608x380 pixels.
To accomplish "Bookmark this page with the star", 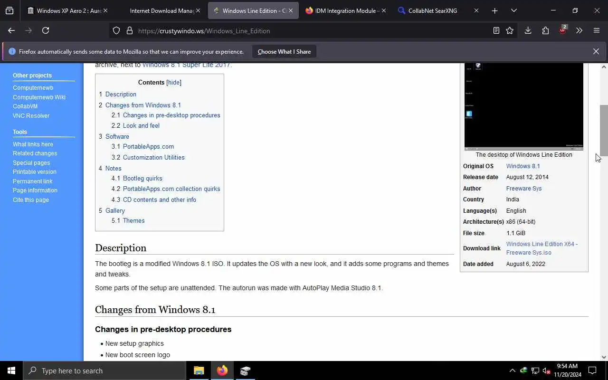I will click(x=510, y=30).
